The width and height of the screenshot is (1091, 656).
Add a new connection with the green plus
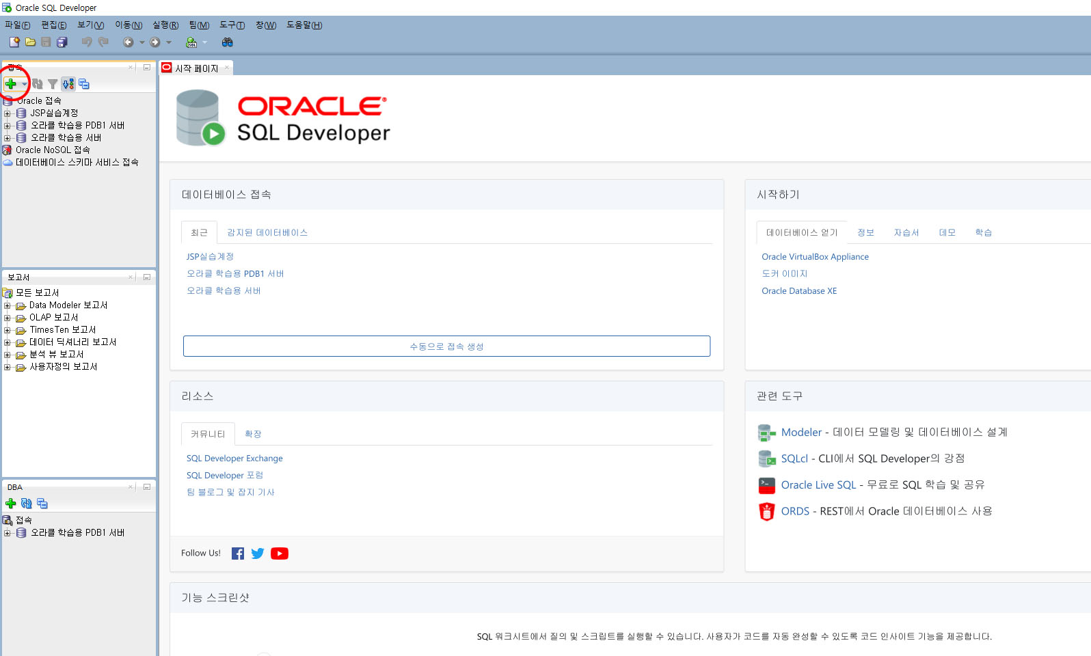(11, 84)
